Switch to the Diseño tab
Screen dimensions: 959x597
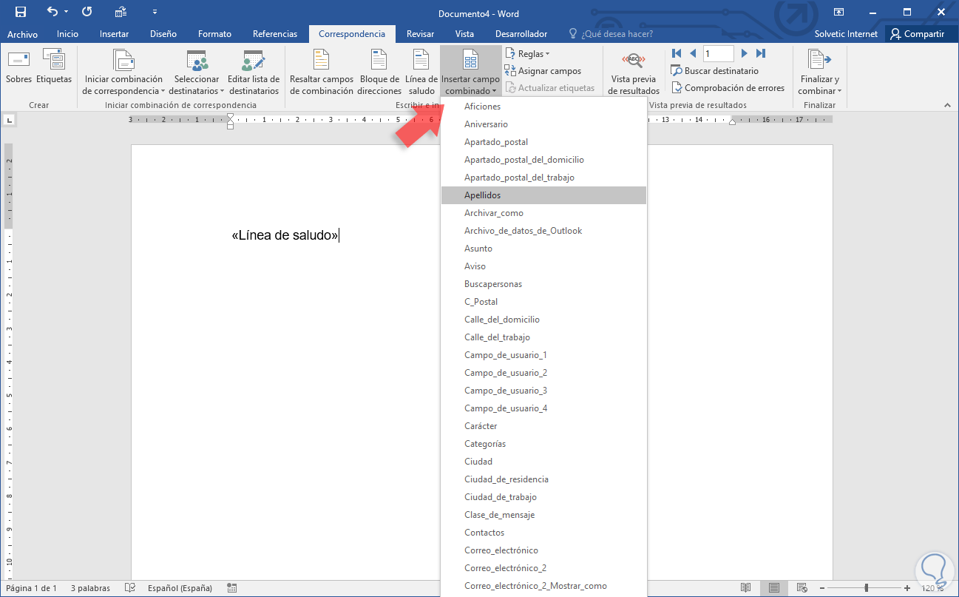[163, 34]
